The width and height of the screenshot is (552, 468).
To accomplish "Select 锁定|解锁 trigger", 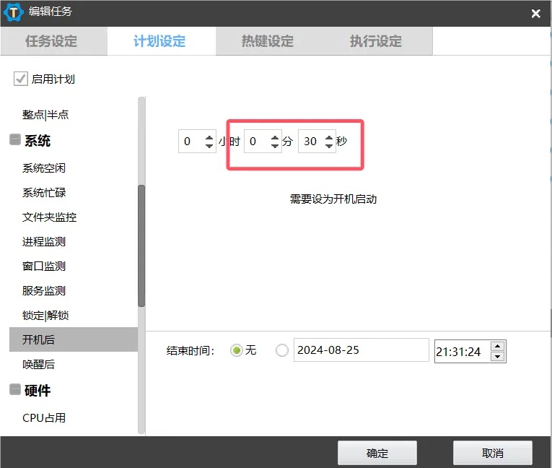I will tap(45, 315).
